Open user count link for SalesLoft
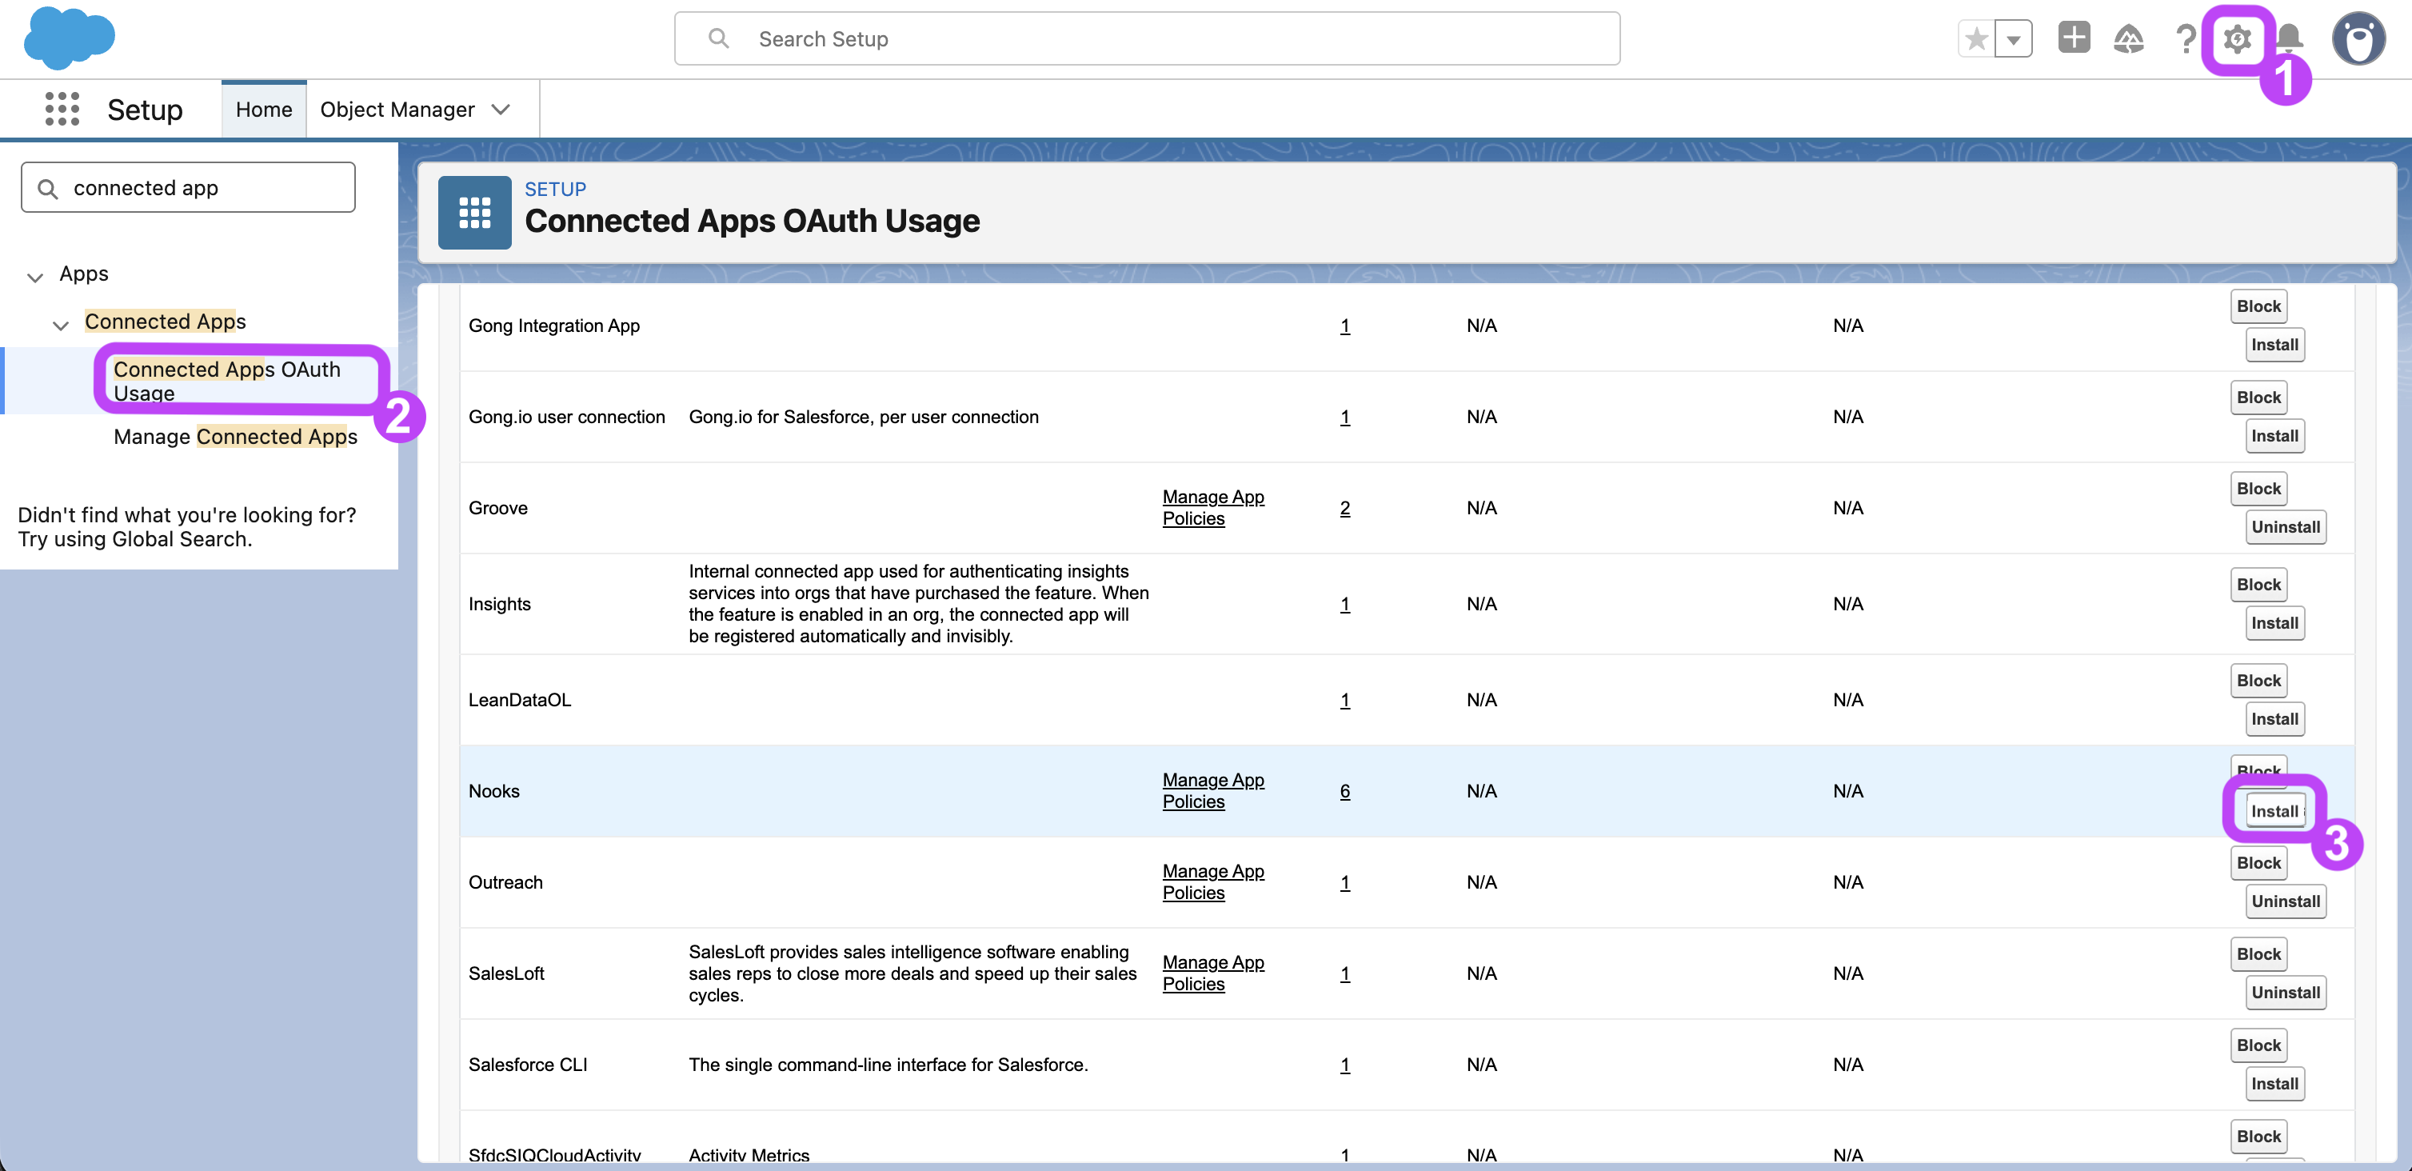The image size is (2412, 1171). coord(1344,973)
